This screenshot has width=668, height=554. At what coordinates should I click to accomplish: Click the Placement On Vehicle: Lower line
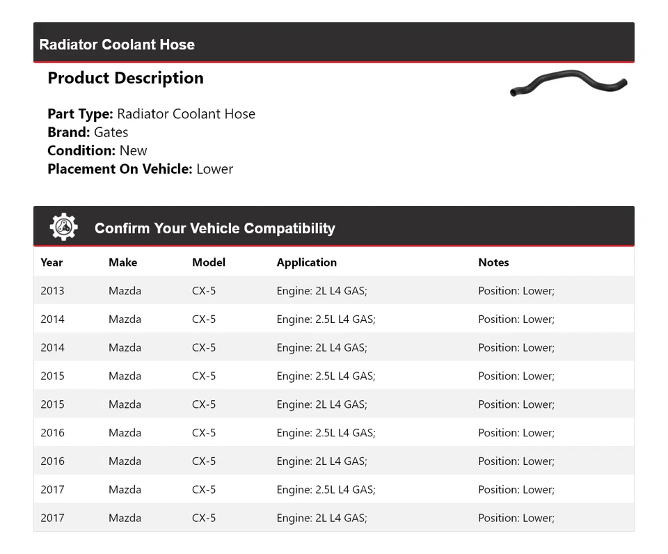click(x=140, y=168)
